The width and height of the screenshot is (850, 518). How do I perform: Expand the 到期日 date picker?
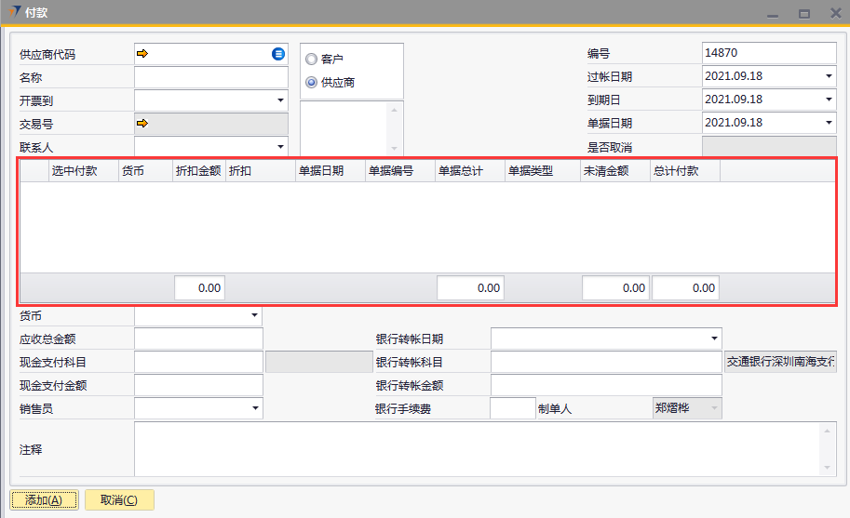pos(828,100)
